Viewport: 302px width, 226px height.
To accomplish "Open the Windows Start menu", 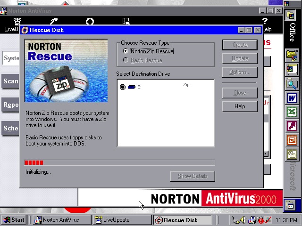I will (14, 220).
